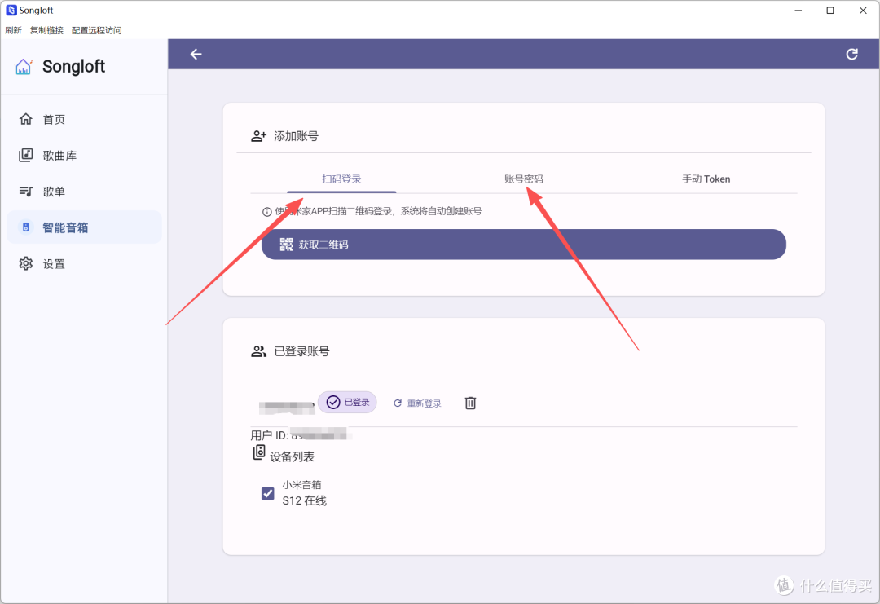Click the add-account icon beside 添加账号
The image size is (880, 604).
tap(259, 136)
